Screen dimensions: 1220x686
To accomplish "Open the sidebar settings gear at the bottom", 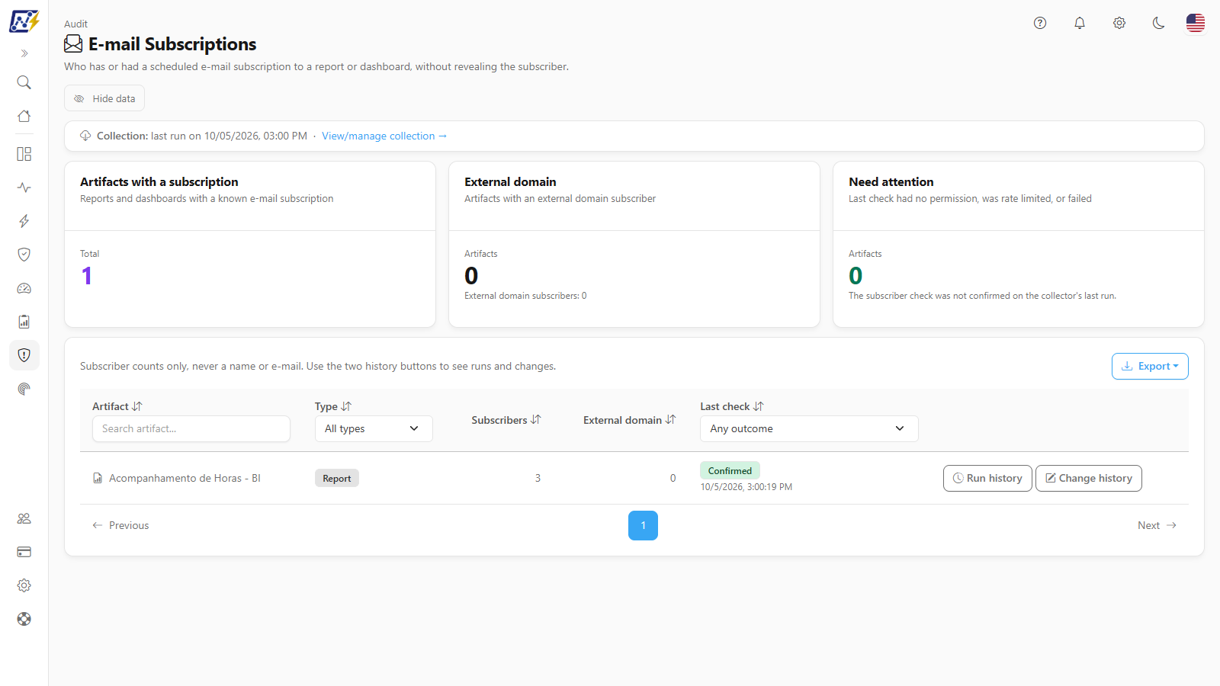I will [x=24, y=585].
